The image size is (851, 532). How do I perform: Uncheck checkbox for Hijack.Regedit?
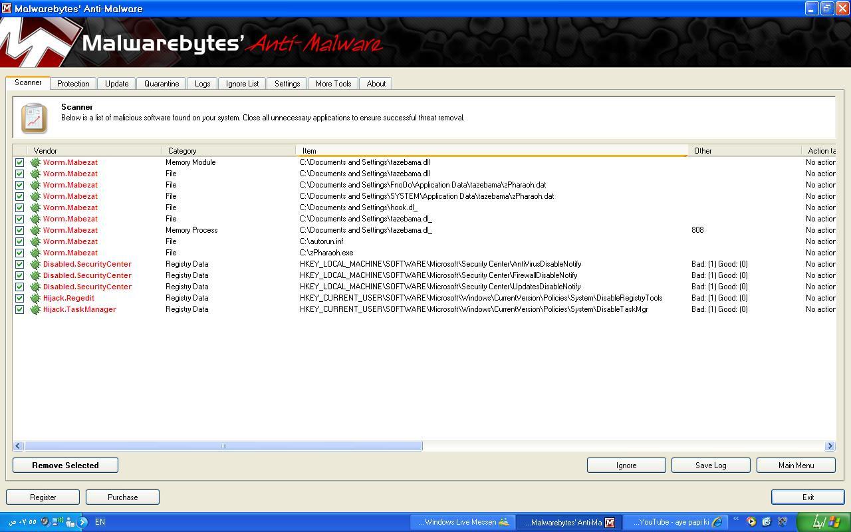[19, 298]
